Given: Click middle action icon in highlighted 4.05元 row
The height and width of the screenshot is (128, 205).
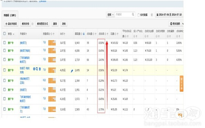Looking at the screenshot, I should tap(37, 69).
